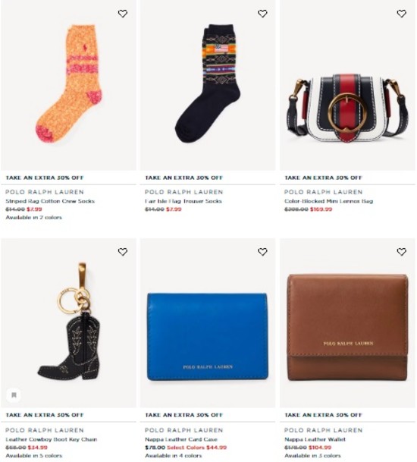Screen dimensions: 417x462
Task: Click the bookmark badge on cowboy boot image
Action: tap(14, 394)
